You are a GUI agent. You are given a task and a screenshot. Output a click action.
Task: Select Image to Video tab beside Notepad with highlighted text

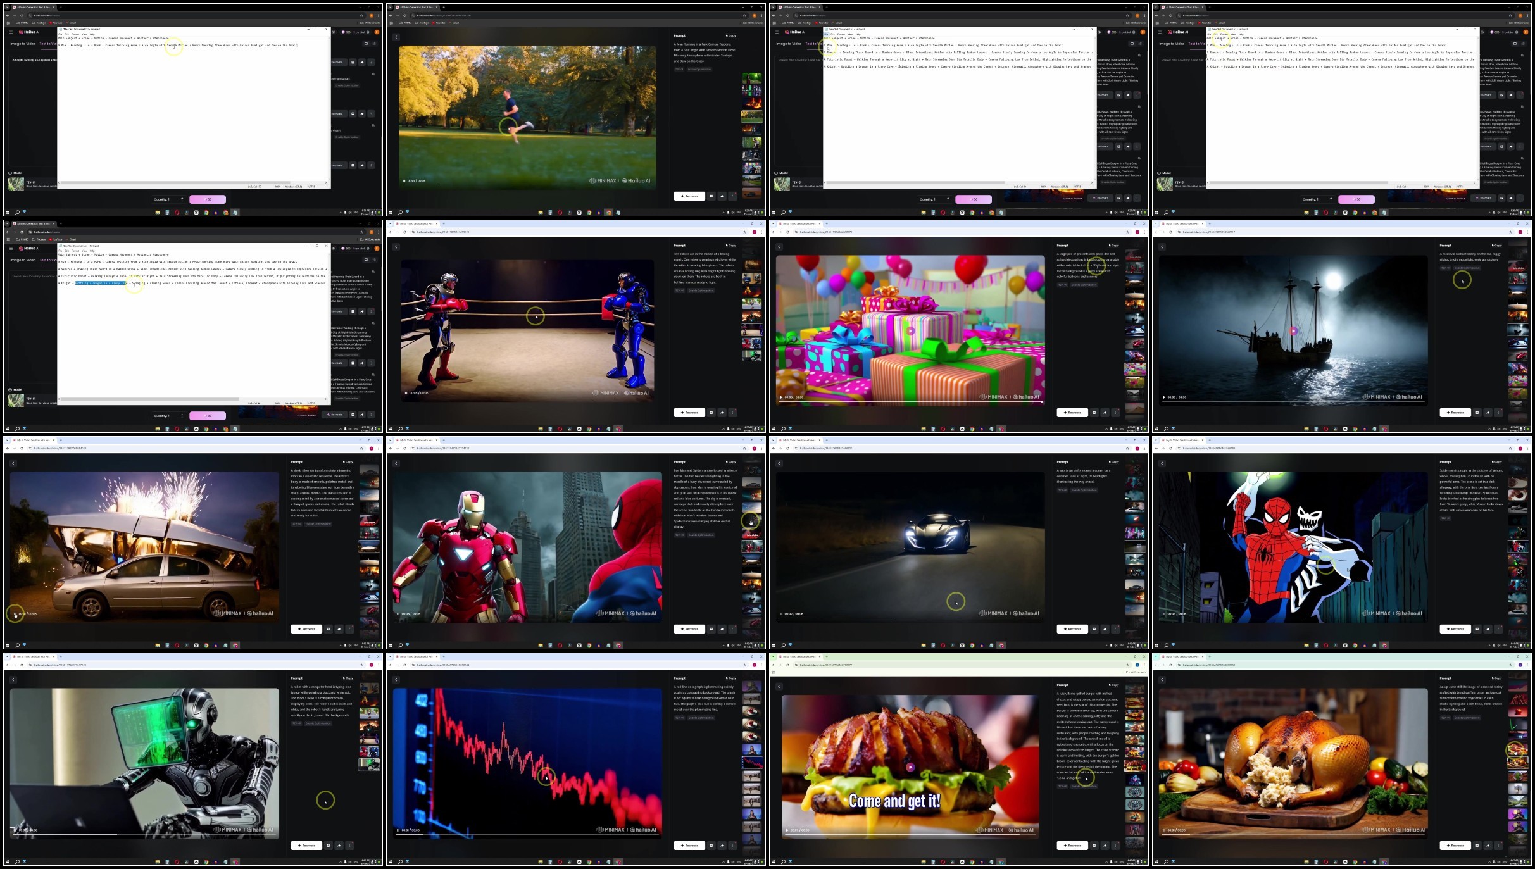23,260
